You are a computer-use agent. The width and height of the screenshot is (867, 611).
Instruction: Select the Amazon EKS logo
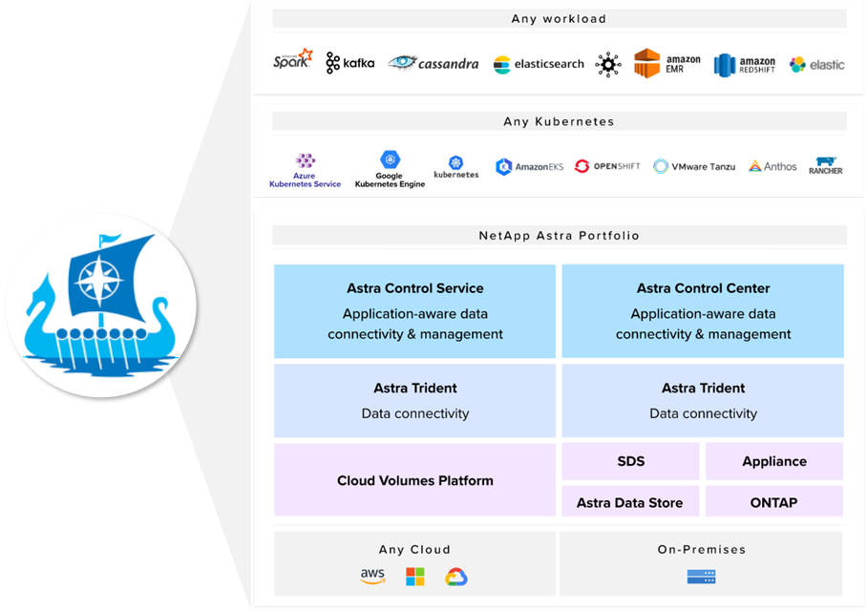tap(529, 166)
